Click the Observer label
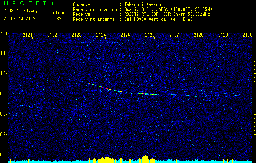The image size is (256, 163). pyautogui.click(x=83, y=4)
